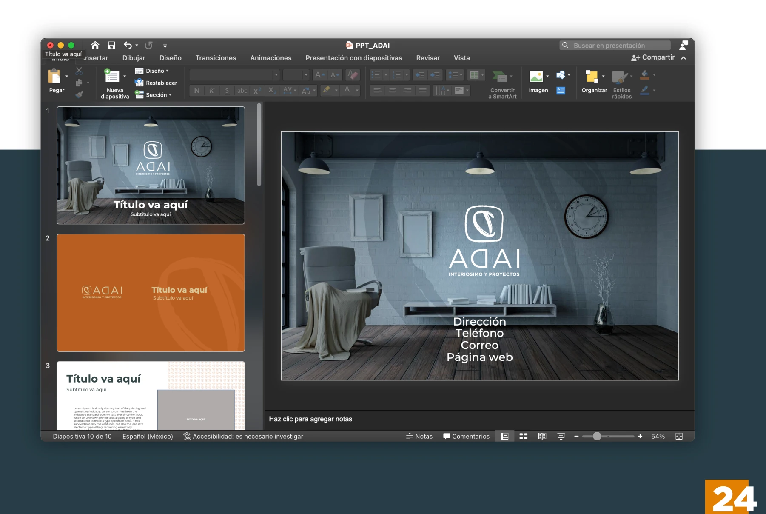Open the font name combo box
Screen dimensions: 766x514
click(234, 75)
